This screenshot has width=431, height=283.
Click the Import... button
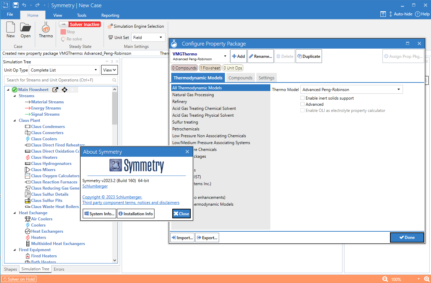(x=183, y=237)
